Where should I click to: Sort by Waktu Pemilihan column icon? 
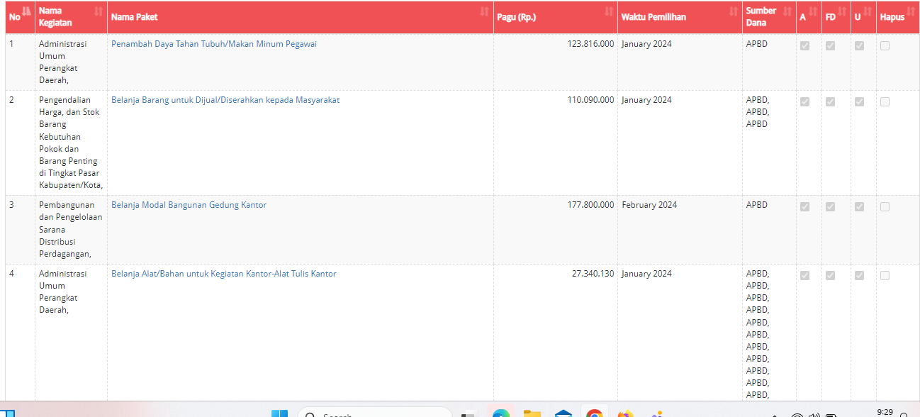(734, 11)
